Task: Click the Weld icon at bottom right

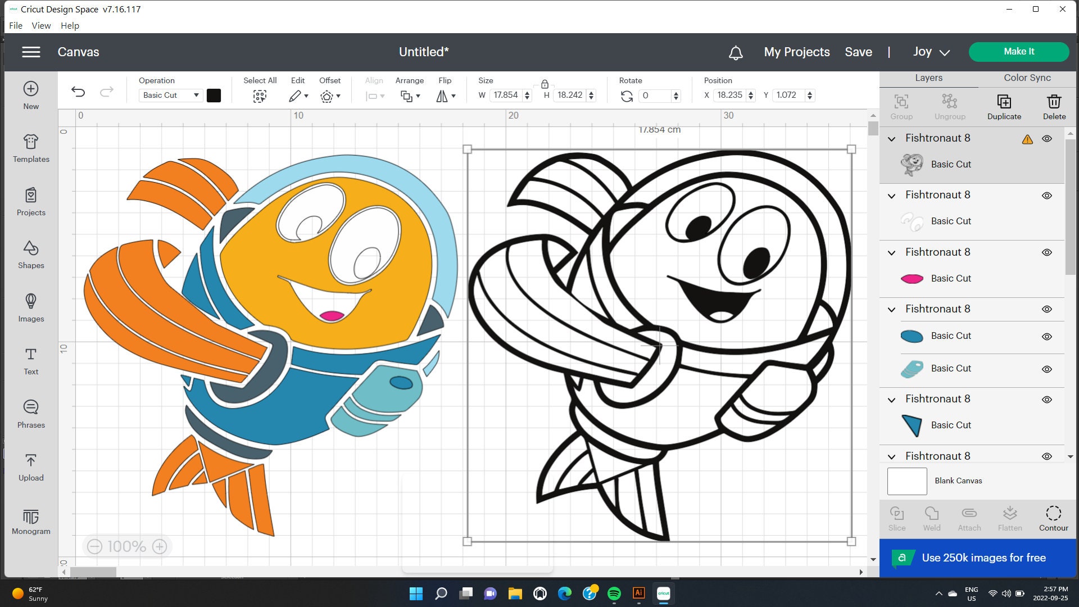Action: click(932, 517)
